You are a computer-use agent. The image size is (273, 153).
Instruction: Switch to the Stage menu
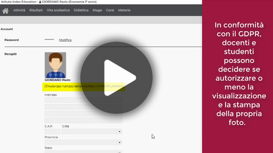click(x=97, y=10)
